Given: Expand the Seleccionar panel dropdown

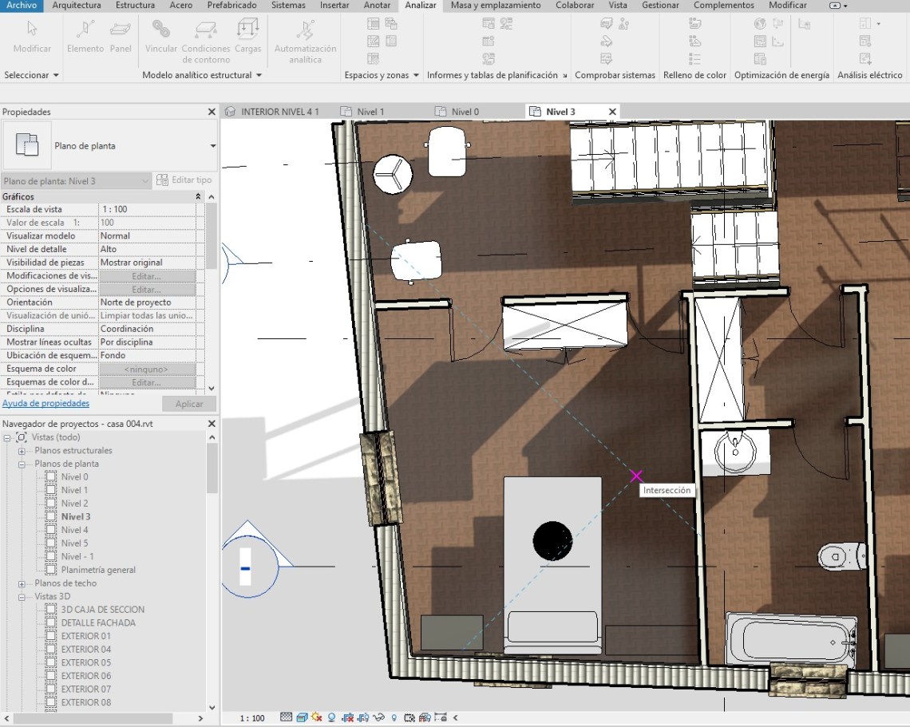Looking at the screenshot, I should (x=56, y=75).
